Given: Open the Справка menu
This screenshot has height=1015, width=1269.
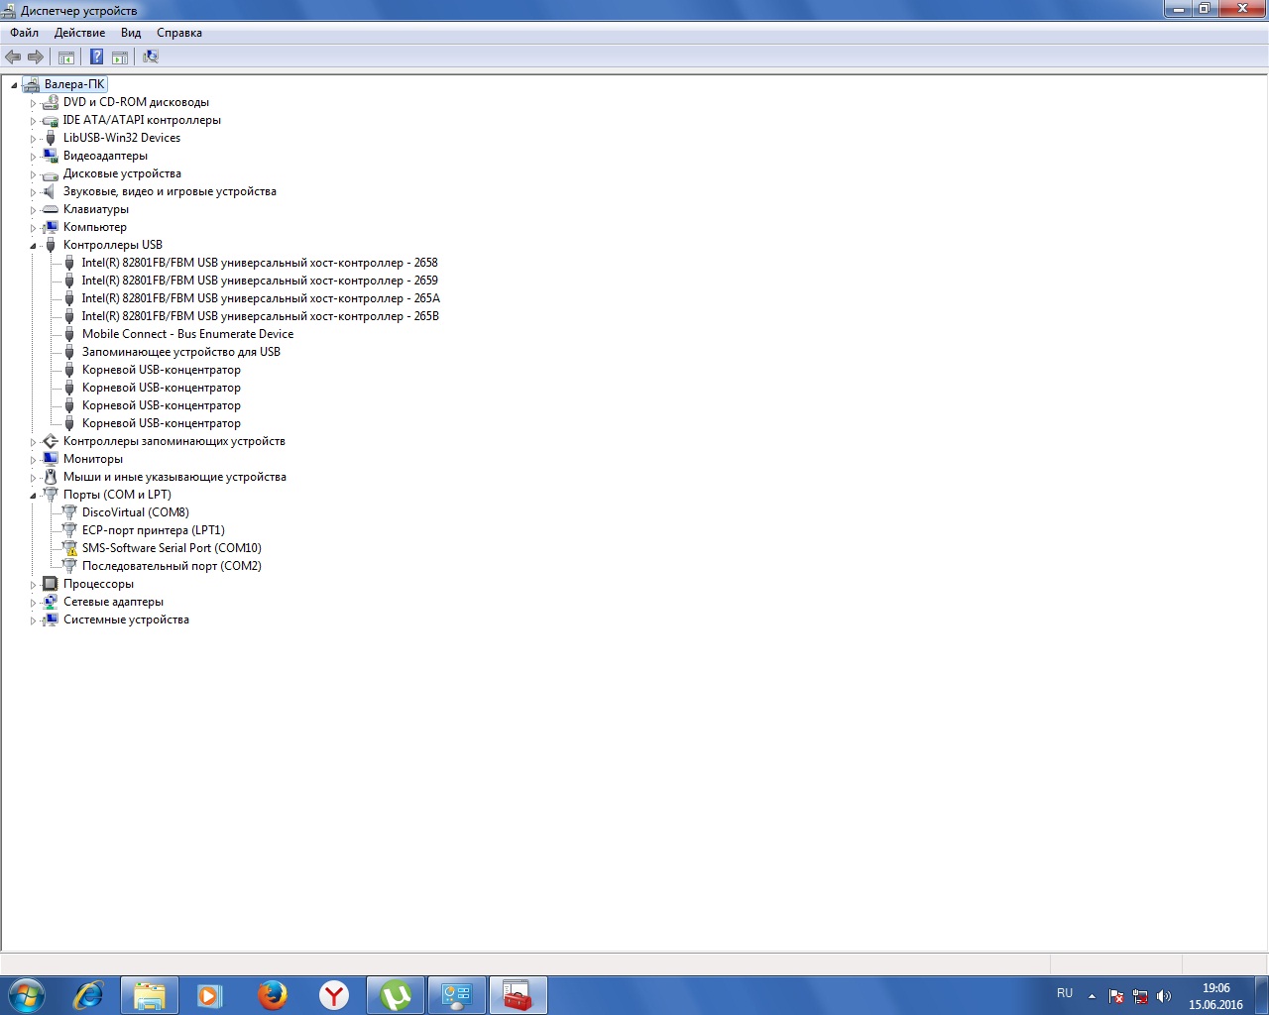Looking at the screenshot, I should coord(179,33).
